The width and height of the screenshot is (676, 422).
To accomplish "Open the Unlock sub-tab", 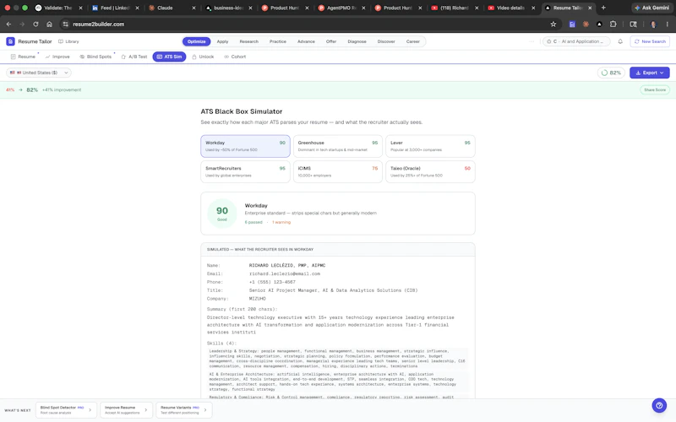I will click(203, 57).
